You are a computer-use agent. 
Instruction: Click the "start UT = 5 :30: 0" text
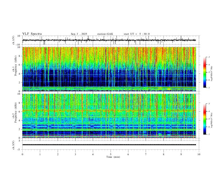pos(137,34)
